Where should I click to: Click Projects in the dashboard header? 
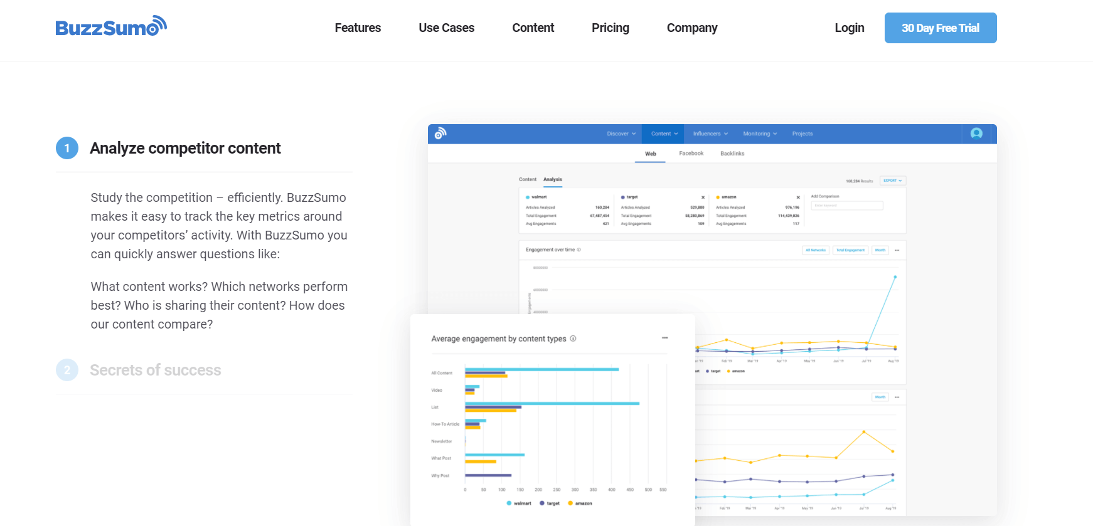(802, 134)
